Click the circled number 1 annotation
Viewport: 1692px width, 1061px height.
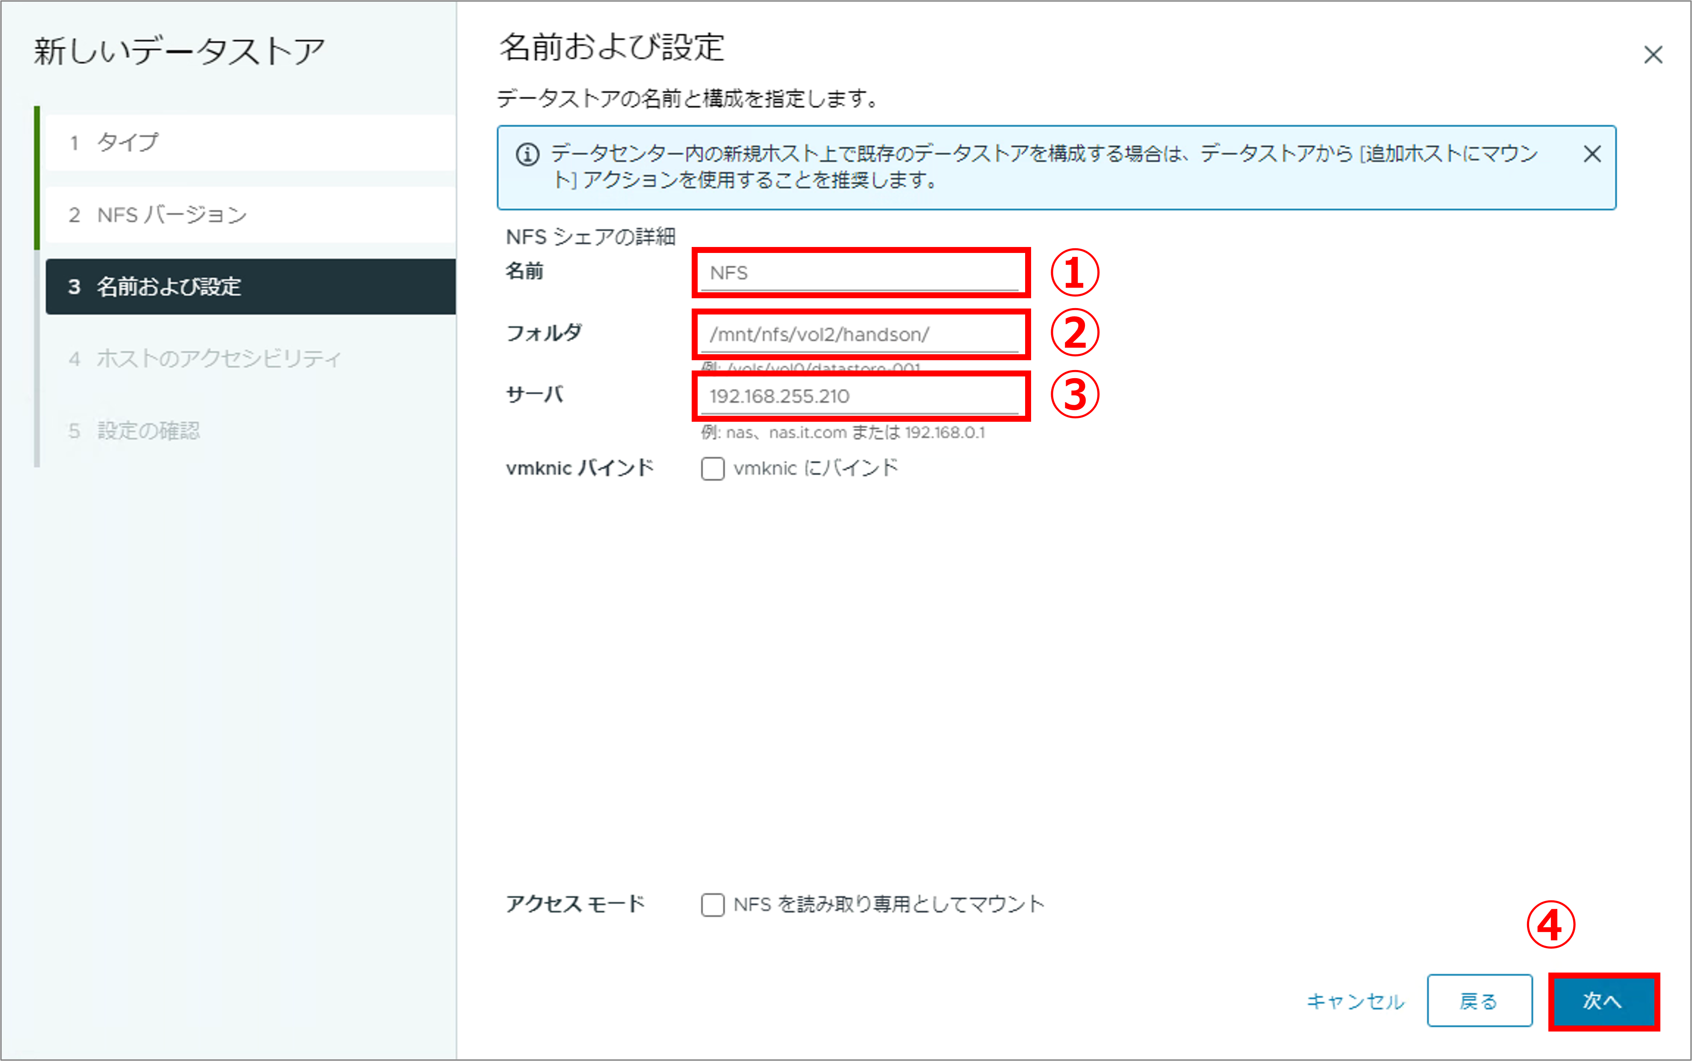click(x=1074, y=273)
